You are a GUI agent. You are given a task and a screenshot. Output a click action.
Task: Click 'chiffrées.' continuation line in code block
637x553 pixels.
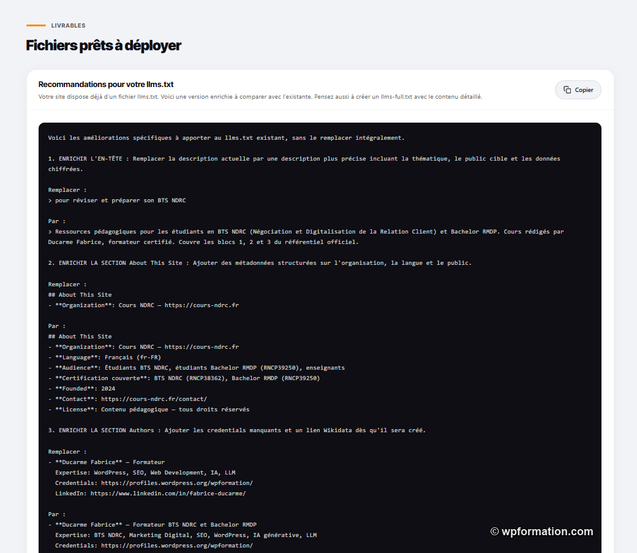[x=66, y=169]
